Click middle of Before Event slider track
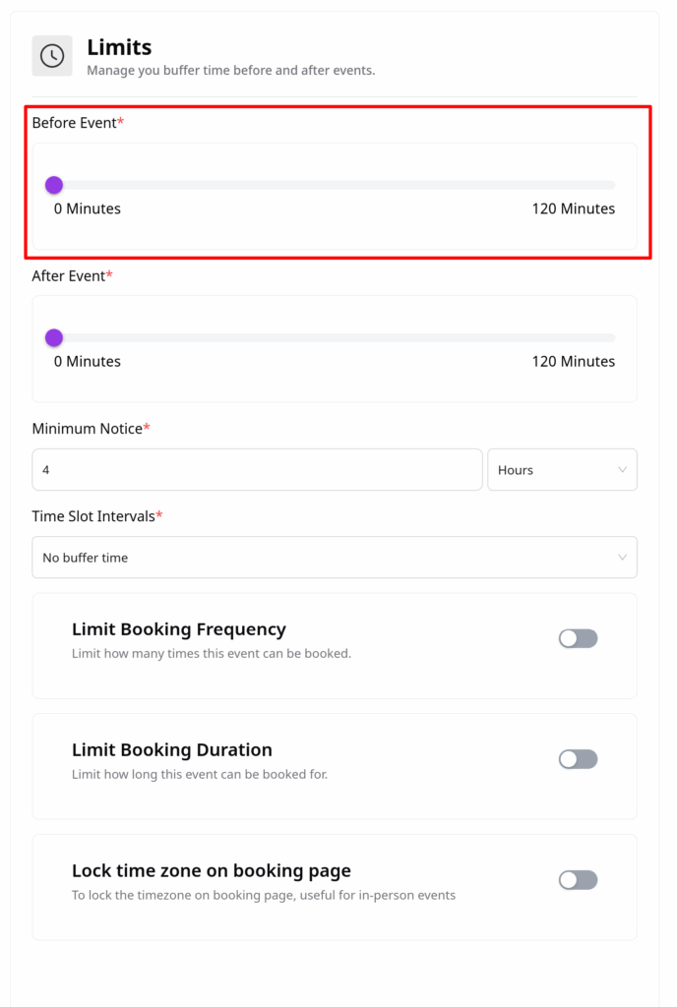Screen dimensions: 677x1007 click(x=335, y=185)
